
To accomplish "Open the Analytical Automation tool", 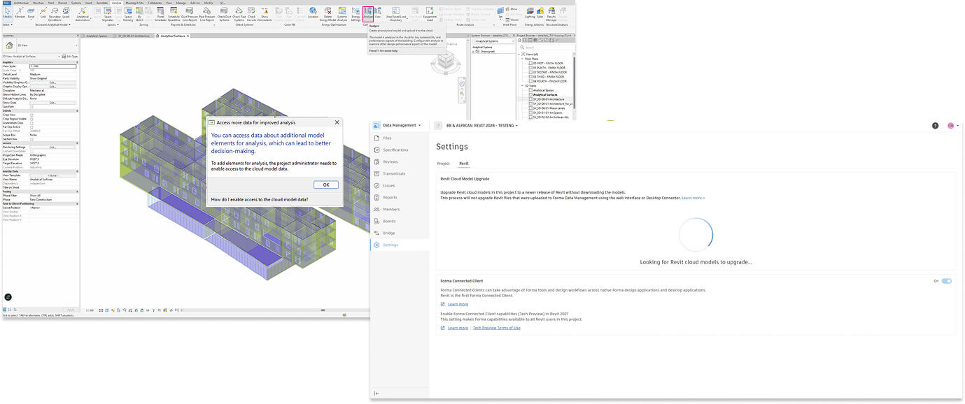I will [x=83, y=14].
